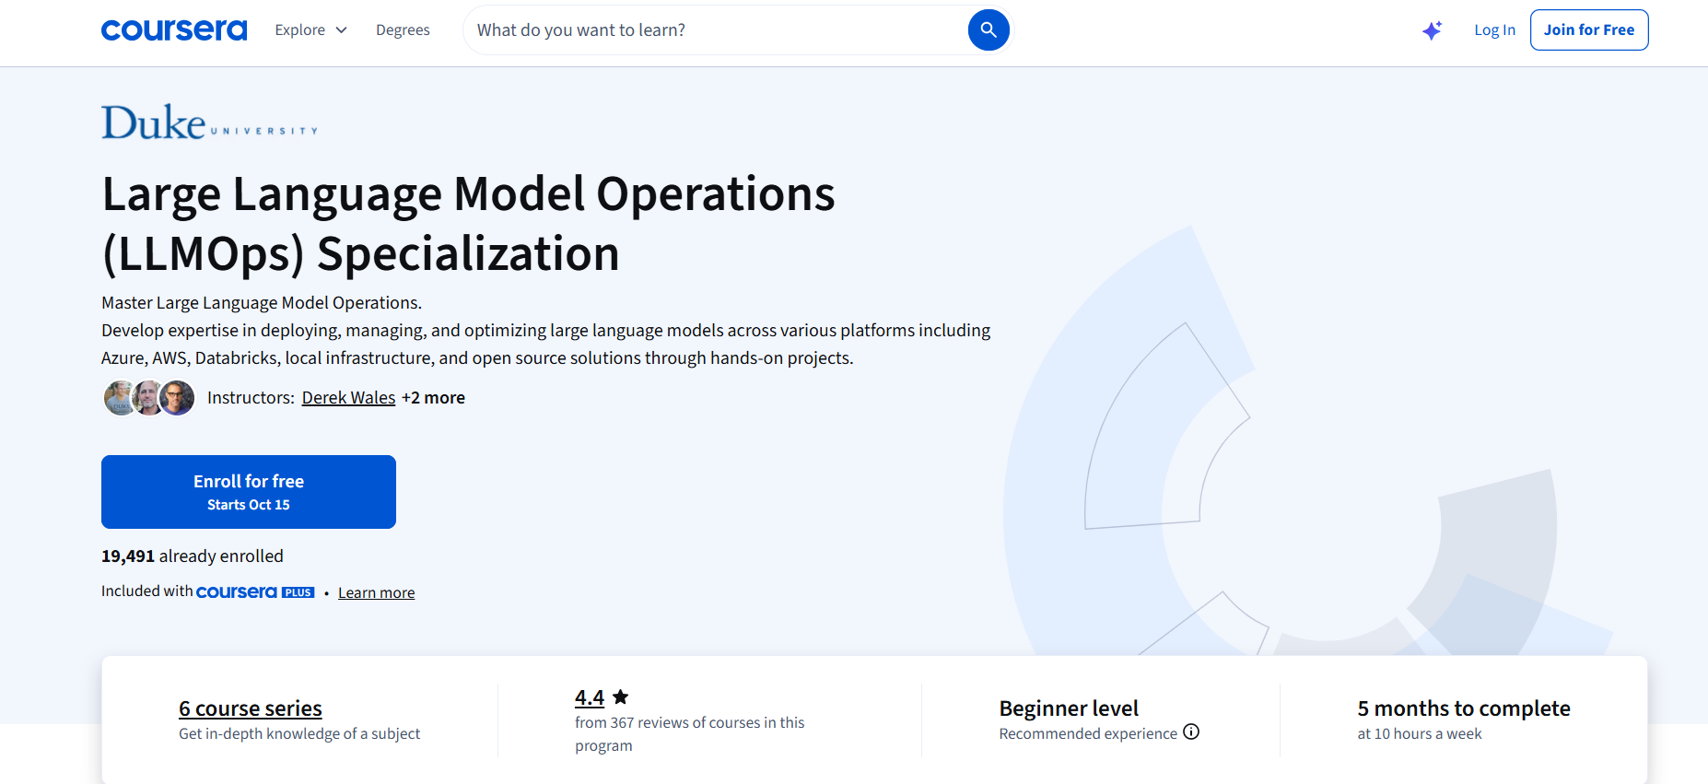Screen dimensions: 1708x784
Task: Click 'Master Large Language Model Operations.' text
Action: (x=262, y=303)
